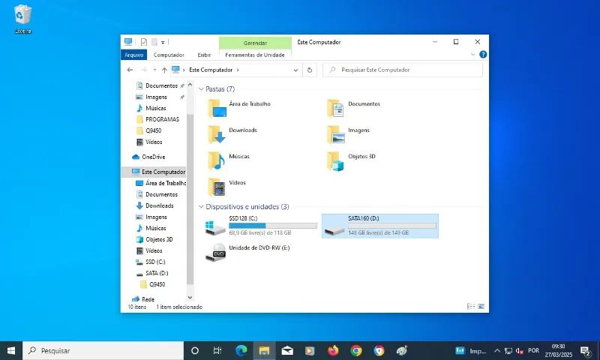Switch to details view in status bar

click(472, 307)
